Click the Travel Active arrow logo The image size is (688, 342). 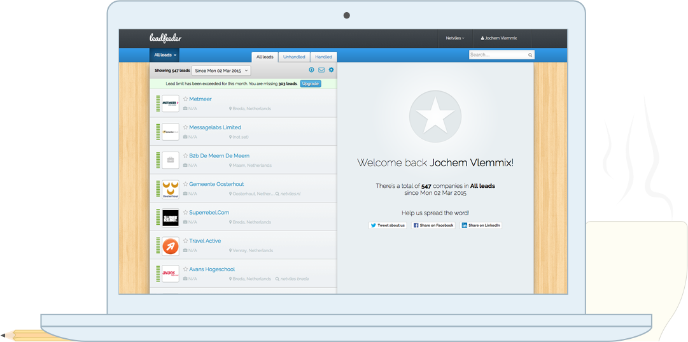[170, 245]
